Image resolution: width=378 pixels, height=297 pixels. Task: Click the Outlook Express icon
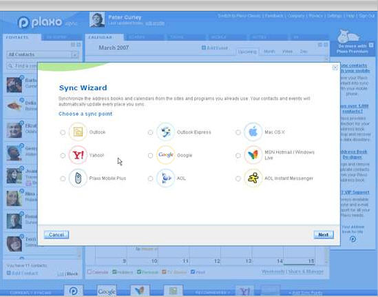[166, 132]
